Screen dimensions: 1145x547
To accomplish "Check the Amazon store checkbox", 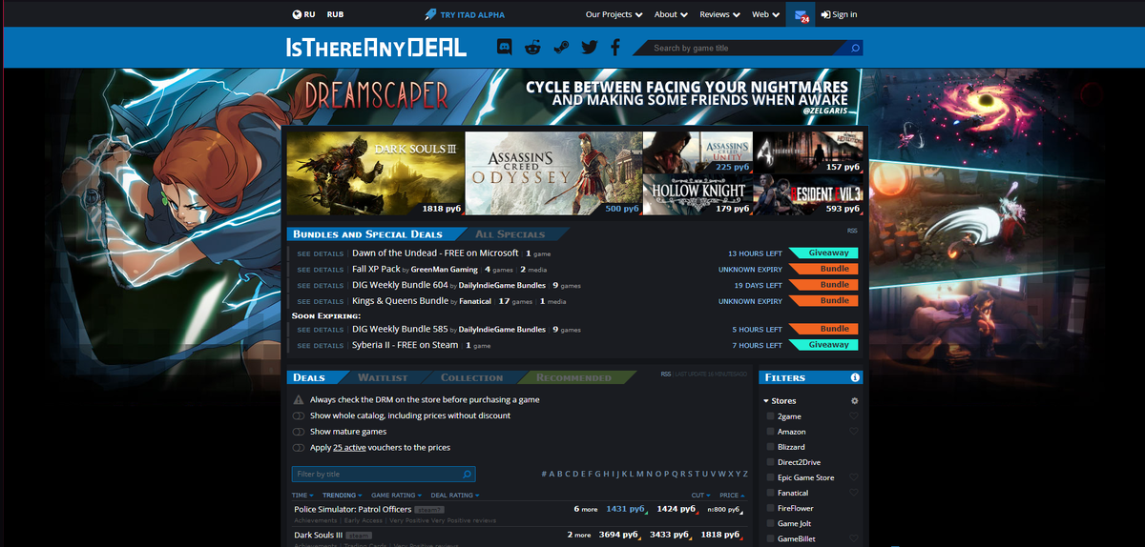I will coord(770,432).
